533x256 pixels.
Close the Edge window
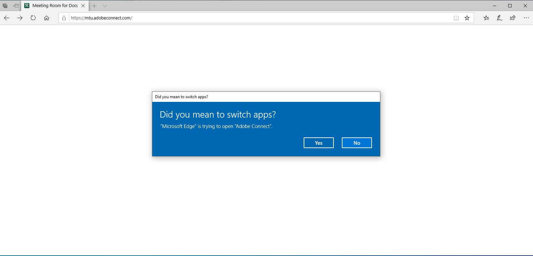coord(525,6)
